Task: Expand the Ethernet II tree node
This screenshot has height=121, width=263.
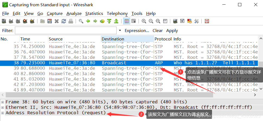Action: 2,107
